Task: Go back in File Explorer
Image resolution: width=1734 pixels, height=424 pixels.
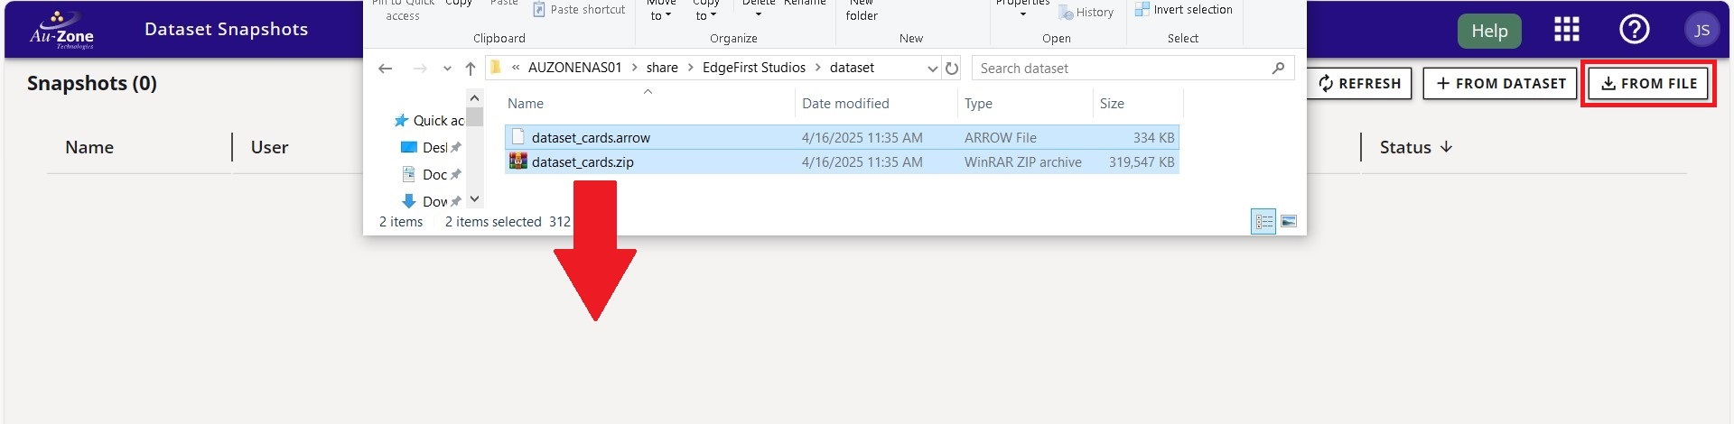Action: pos(386,69)
